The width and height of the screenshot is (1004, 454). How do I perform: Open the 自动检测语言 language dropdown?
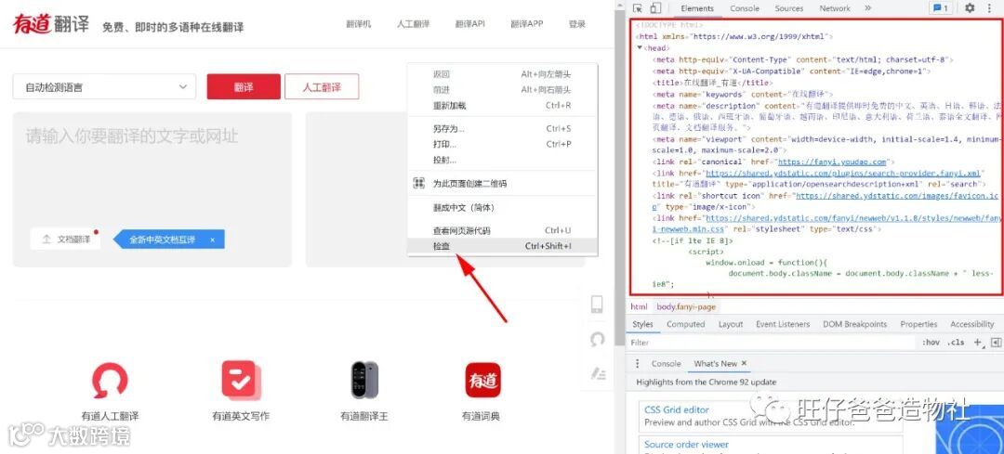coord(104,87)
